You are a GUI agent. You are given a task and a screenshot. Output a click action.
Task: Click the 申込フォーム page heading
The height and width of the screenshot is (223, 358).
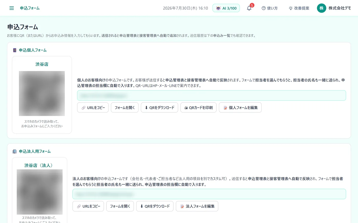tap(23, 27)
